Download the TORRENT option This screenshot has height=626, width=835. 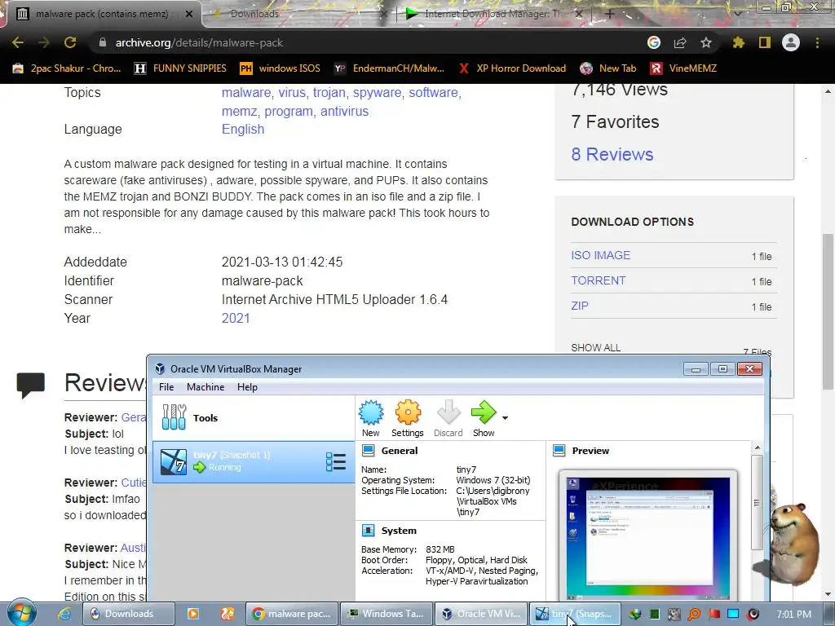[x=598, y=280]
